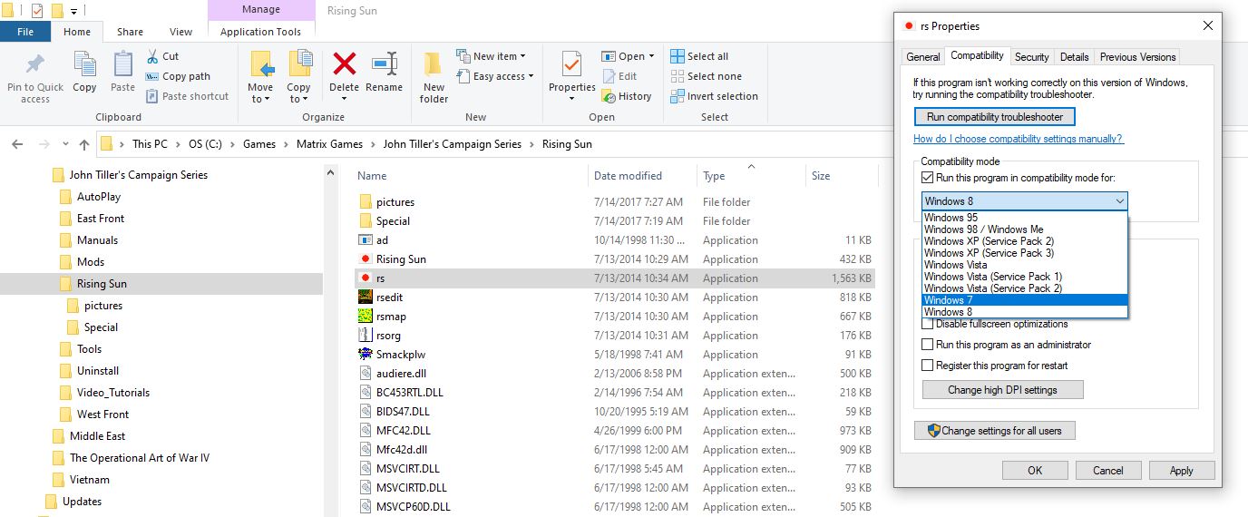Choose Windows 95 from the list
Screen dimensions: 1248x517
click(x=1024, y=218)
